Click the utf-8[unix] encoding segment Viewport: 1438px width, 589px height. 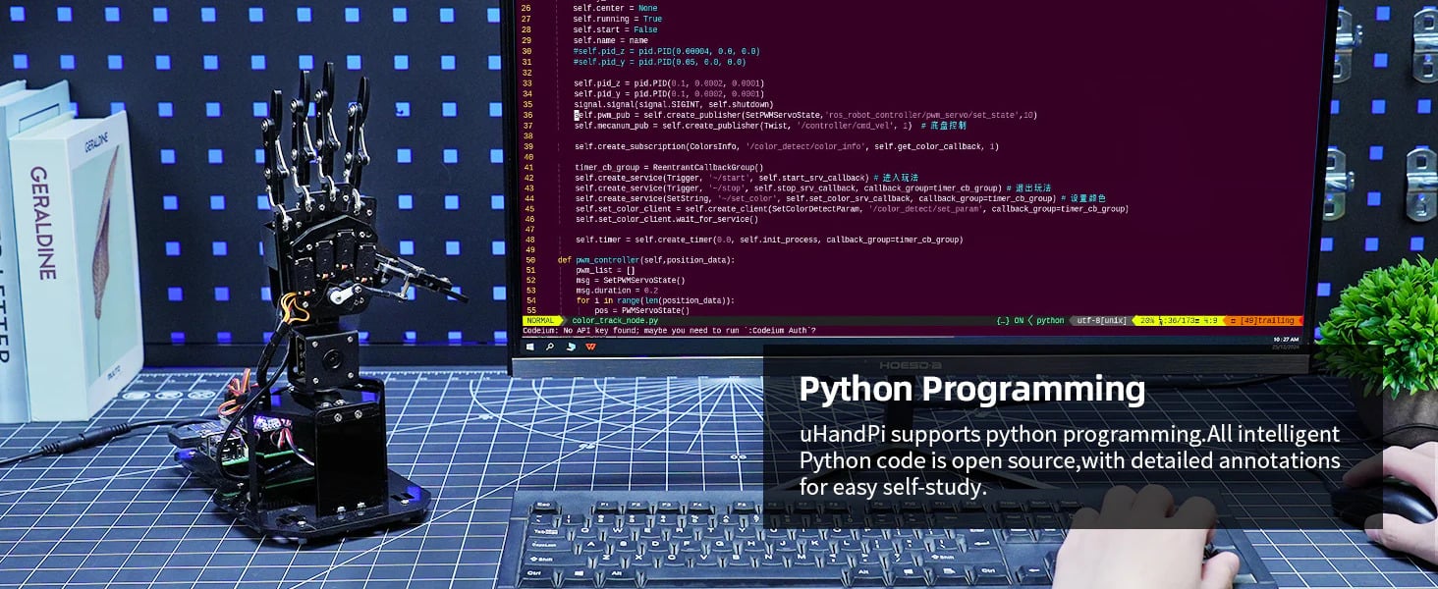[x=1102, y=320]
